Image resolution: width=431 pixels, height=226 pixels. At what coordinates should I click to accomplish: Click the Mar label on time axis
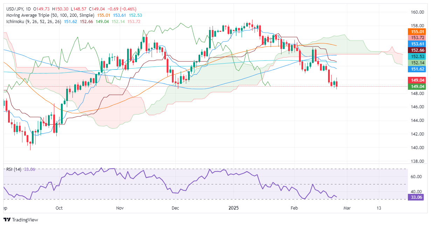347,208
